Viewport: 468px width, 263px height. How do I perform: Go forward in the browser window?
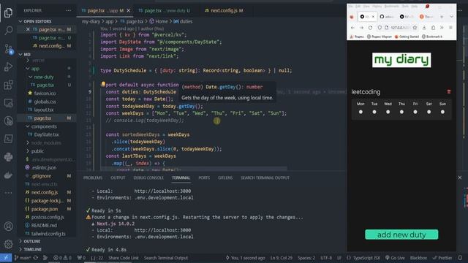(x=361, y=28)
